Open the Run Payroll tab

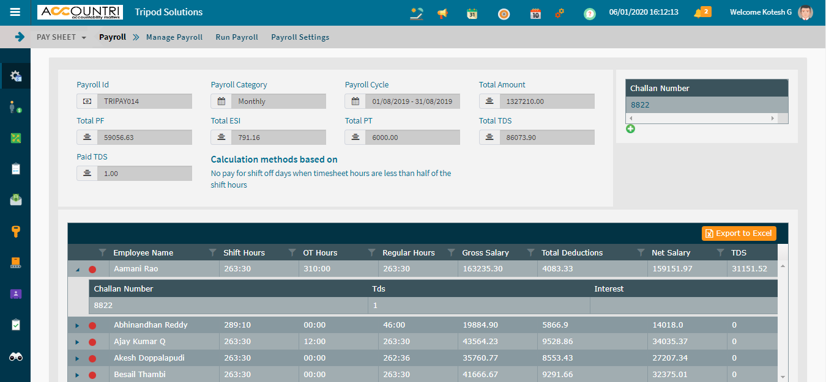(x=237, y=37)
